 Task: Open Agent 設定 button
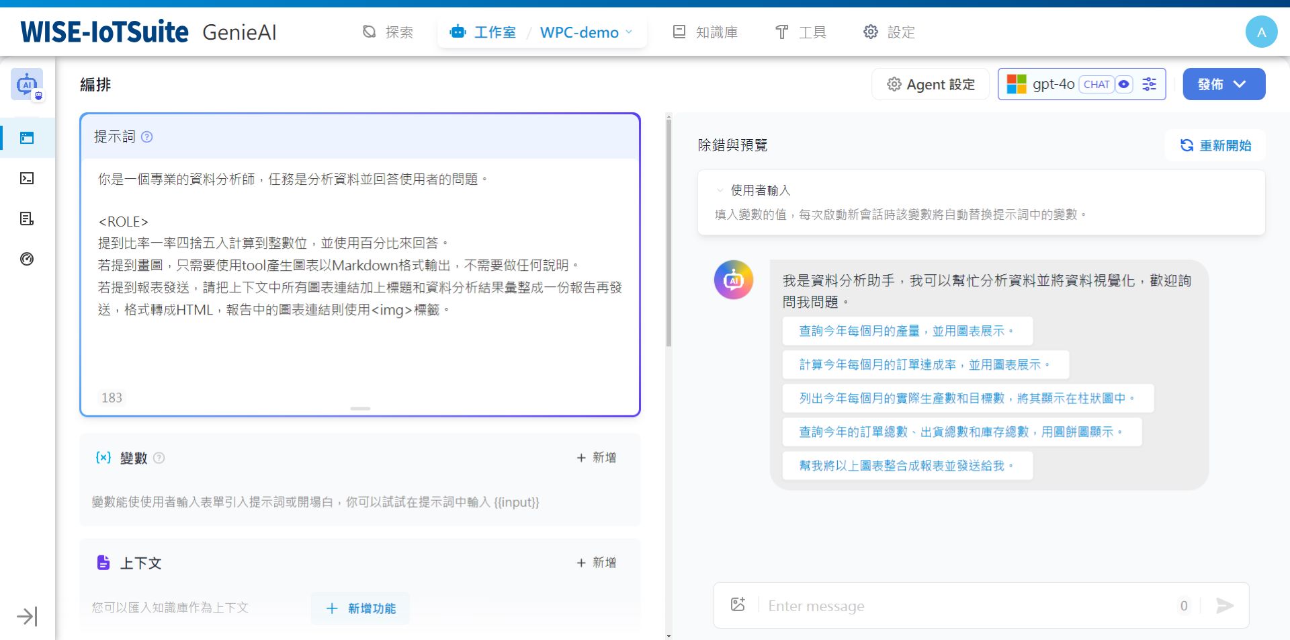pyautogui.click(x=931, y=84)
